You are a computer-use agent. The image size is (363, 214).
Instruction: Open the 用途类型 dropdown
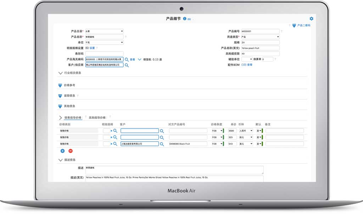point(260,37)
